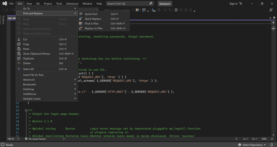
Task: Open the 100 % zoom dropdown
Action: 19,139
